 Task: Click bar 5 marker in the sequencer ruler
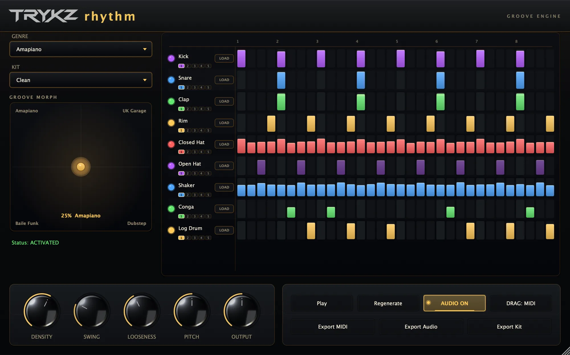click(x=397, y=41)
